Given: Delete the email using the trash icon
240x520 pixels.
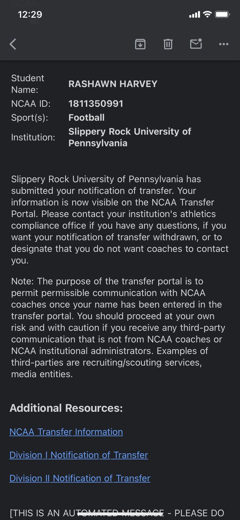Looking at the screenshot, I should (168, 44).
